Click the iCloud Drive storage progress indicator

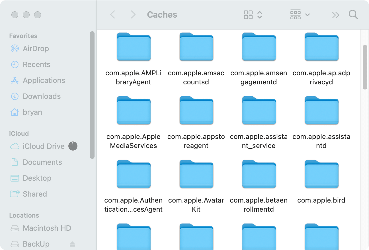[73, 146]
